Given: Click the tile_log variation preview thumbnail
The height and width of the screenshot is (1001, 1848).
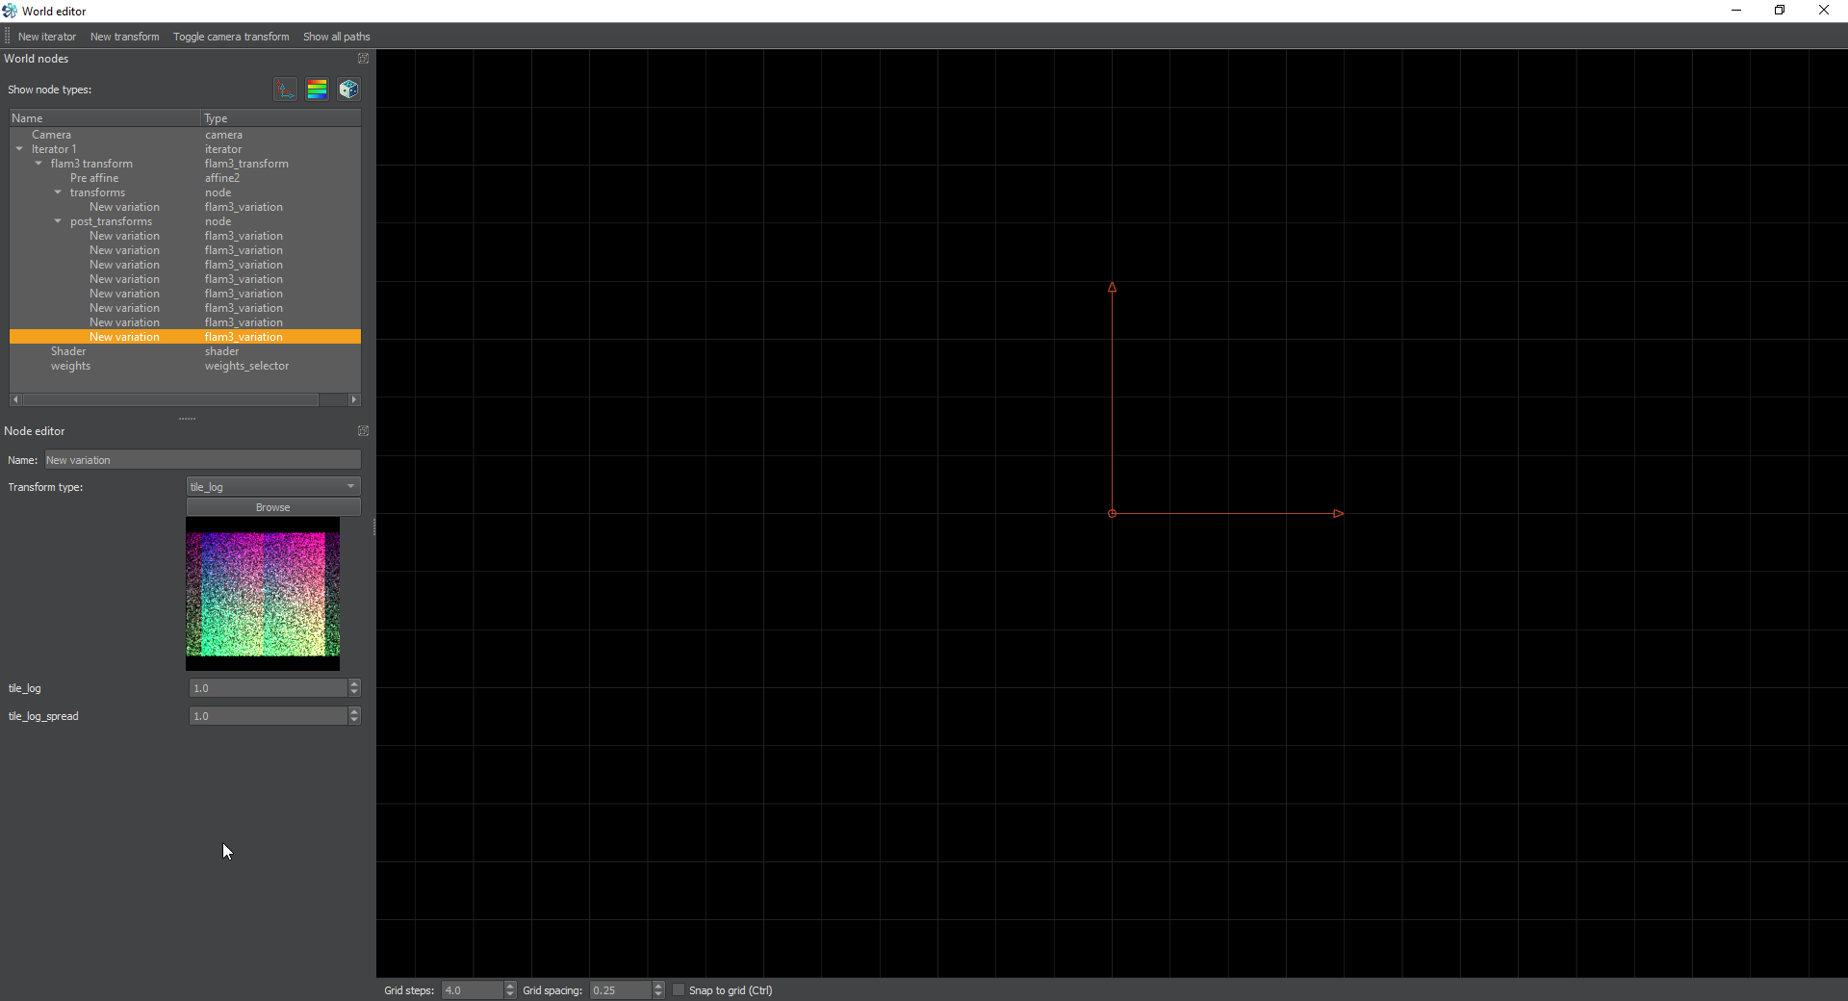Looking at the screenshot, I should (x=263, y=594).
